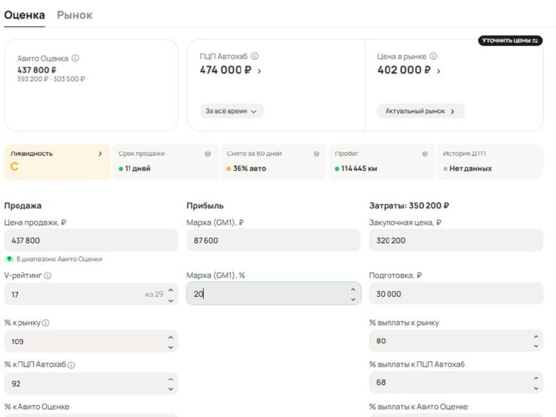Click the % к ПЦП Автохаб field showing 92
This screenshot has width=556, height=417.
(91, 383)
